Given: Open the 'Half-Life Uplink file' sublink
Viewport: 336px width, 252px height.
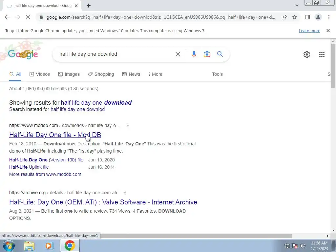Looking at the screenshot, I should coord(29,167).
